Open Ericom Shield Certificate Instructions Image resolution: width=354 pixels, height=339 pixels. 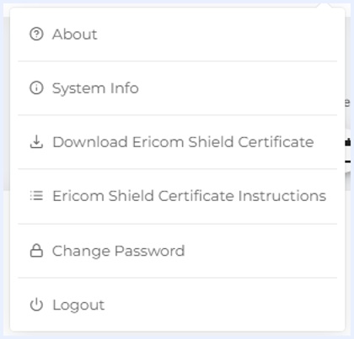177,196
